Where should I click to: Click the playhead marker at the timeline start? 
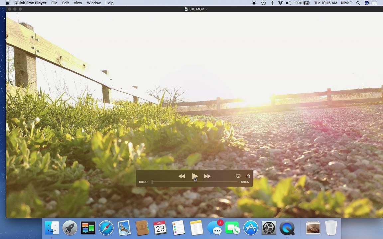152,182
